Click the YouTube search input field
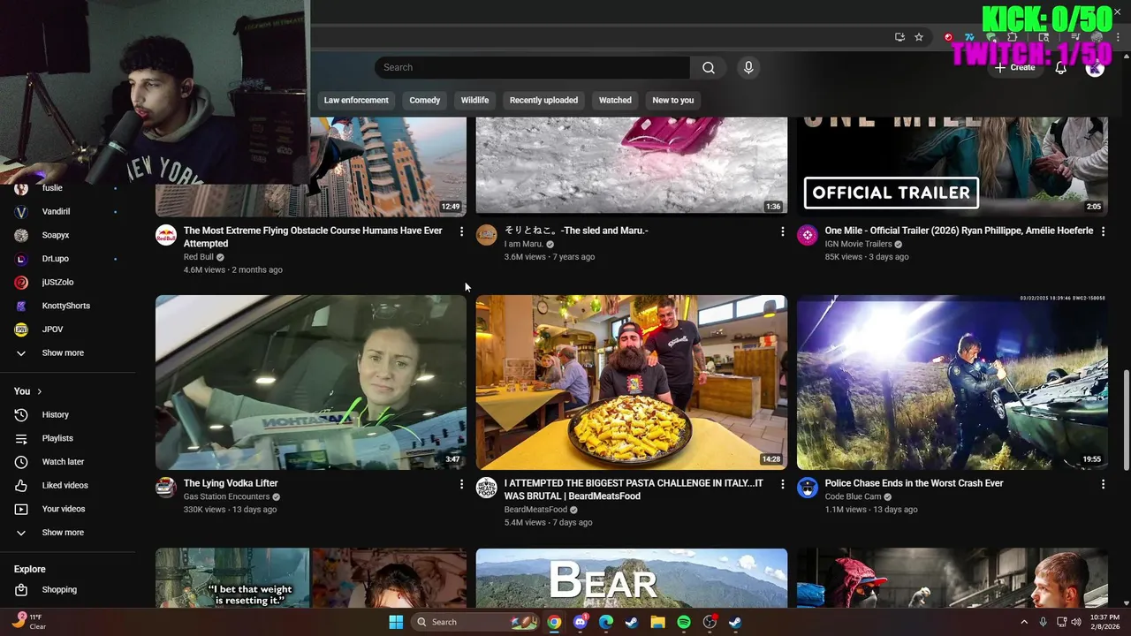Image resolution: width=1131 pixels, height=636 pixels. coord(532,68)
